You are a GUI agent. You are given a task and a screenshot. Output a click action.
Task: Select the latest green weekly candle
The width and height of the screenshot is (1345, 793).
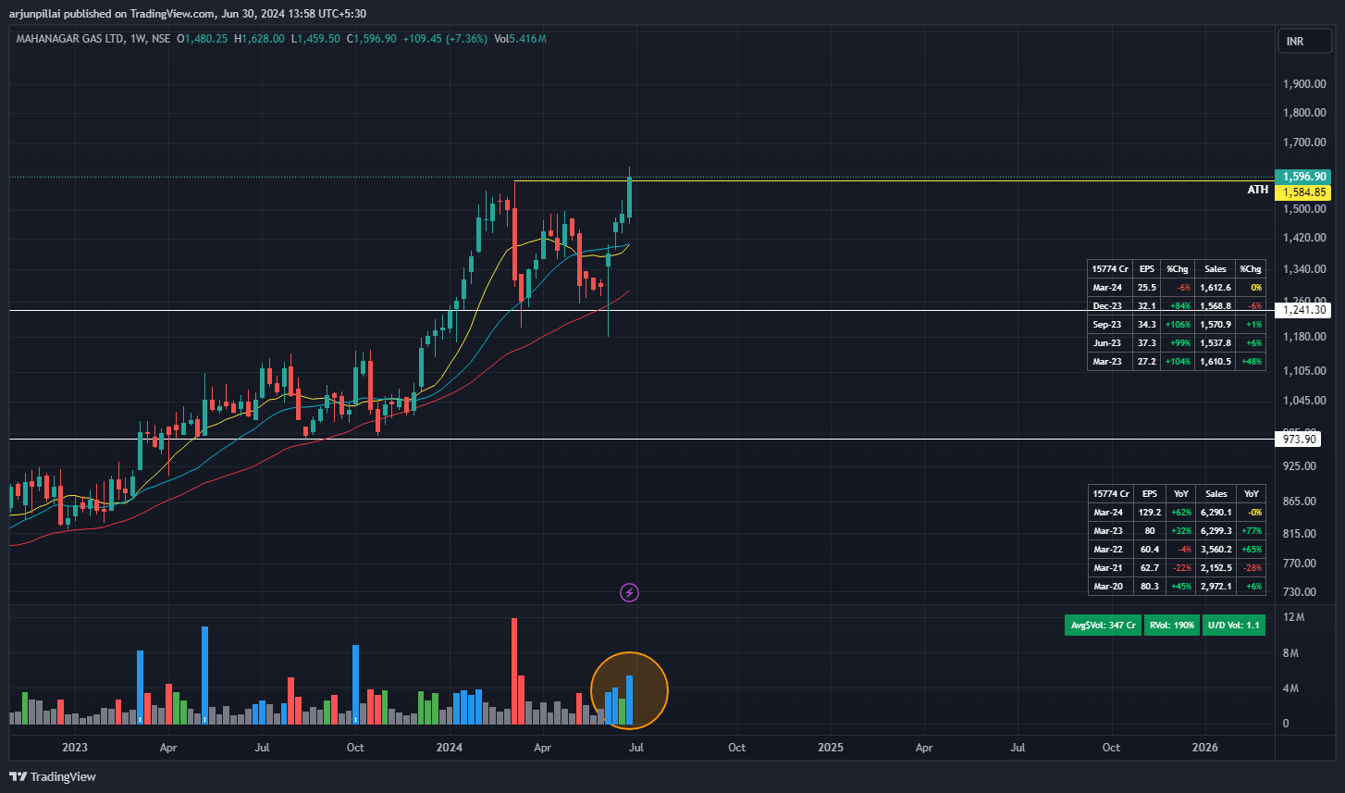coord(629,197)
